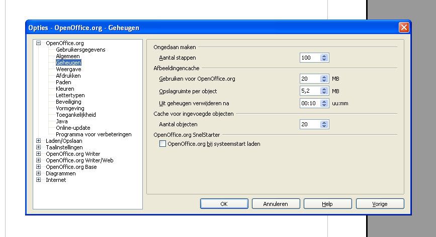Select the OpenOffice.org Writer/Web tree label
This screenshot has height=237, width=436.
(x=79, y=160)
